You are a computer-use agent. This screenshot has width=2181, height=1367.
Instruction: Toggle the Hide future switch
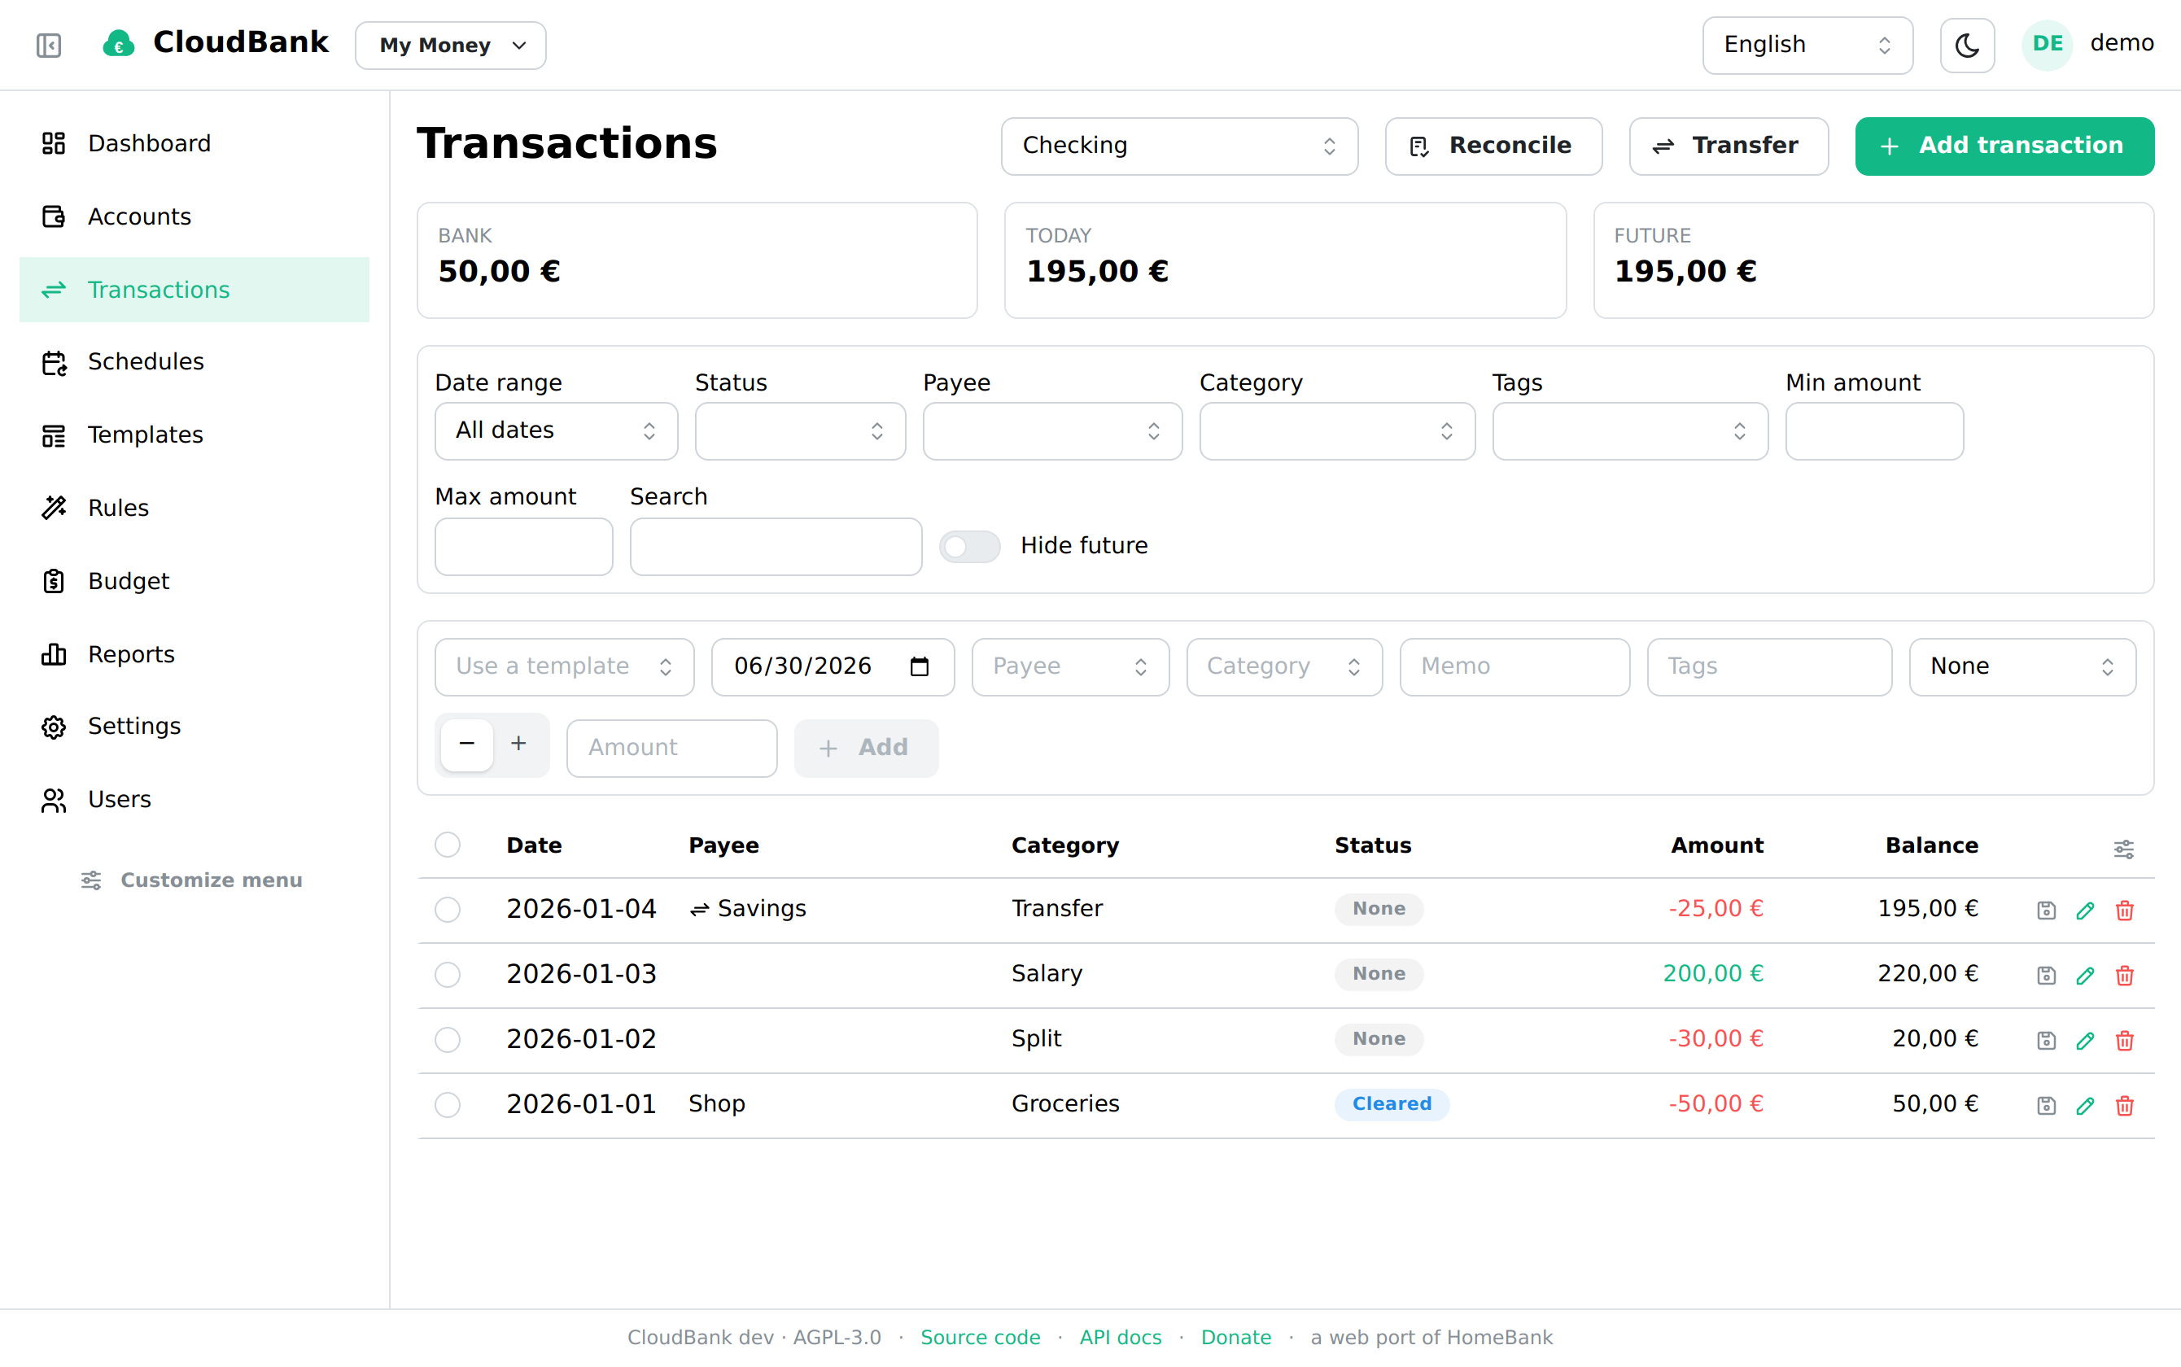tap(969, 546)
